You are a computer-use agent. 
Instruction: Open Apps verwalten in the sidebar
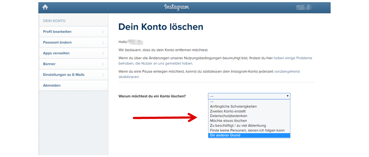pos(73,53)
